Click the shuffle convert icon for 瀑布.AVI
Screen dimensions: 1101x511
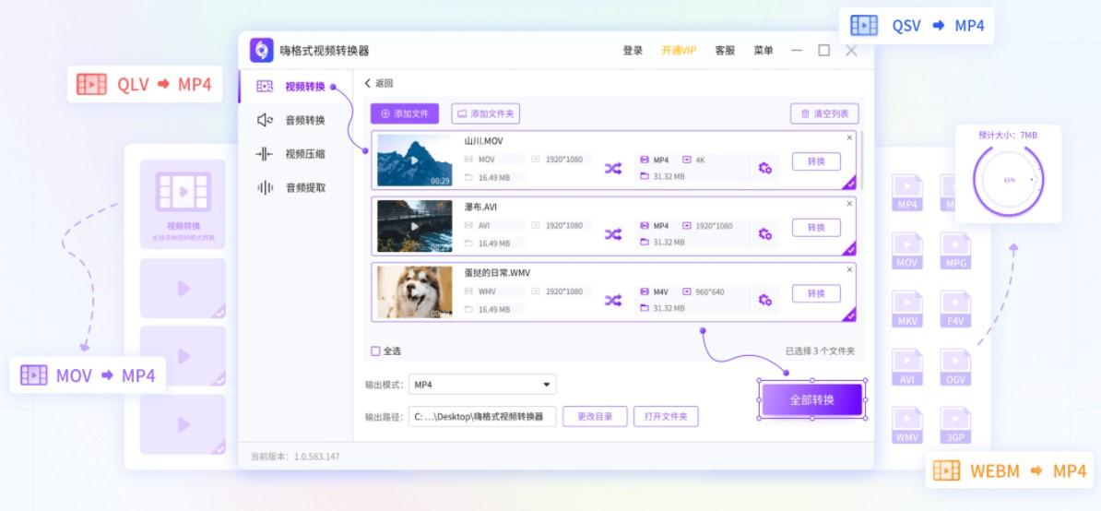pyautogui.click(x=613, y=234)
